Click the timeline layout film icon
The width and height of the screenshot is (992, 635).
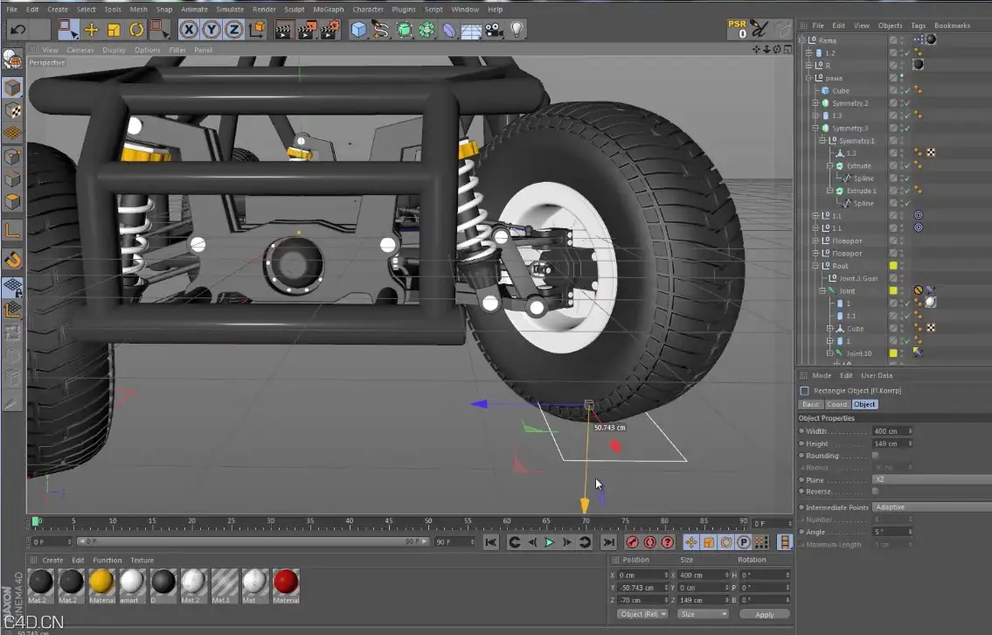click(x=785, y=542)
